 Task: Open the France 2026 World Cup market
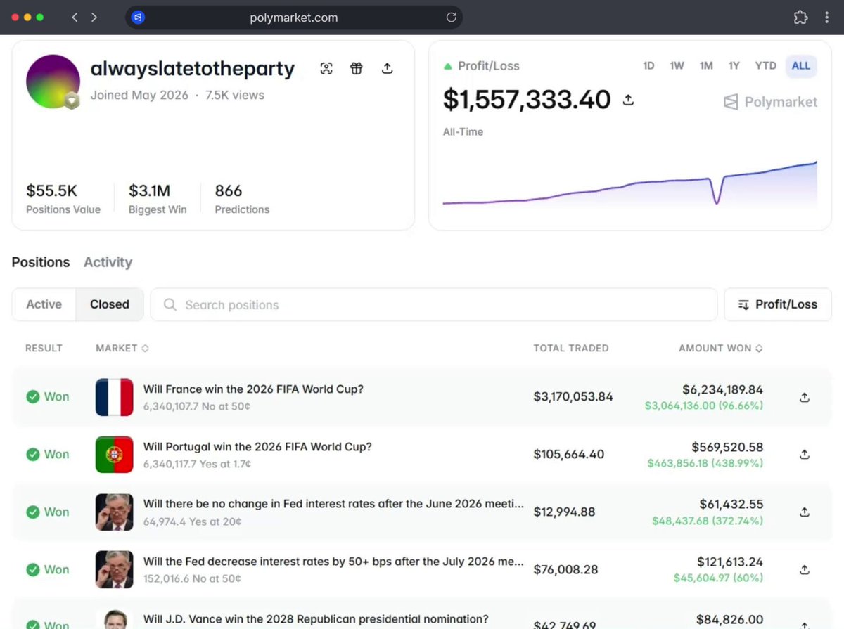(x=253, y=389)
